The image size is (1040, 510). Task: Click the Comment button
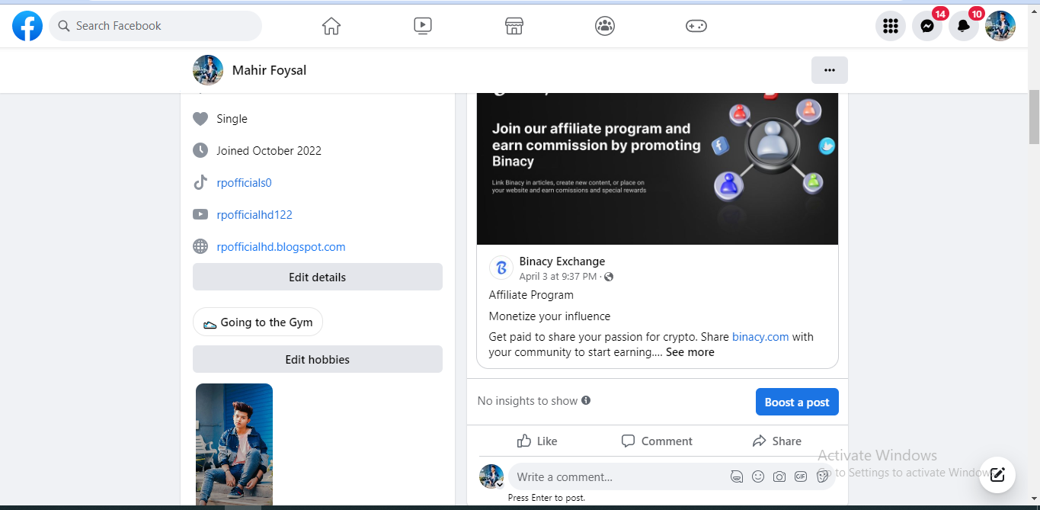[x=657, y=441]
